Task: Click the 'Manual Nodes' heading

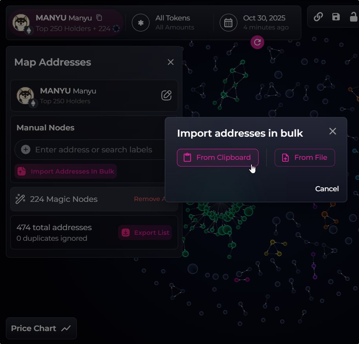Action: click(46, 127)
